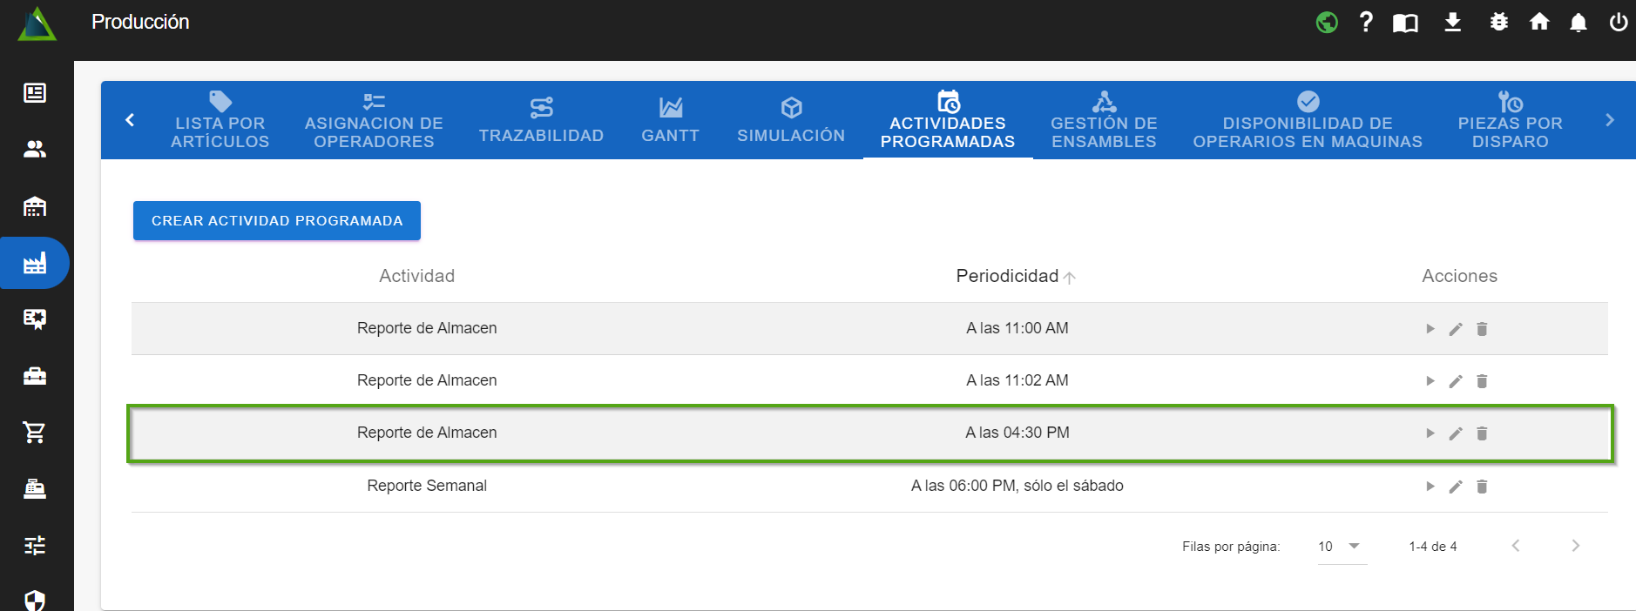Select the Simulación tab

pos(791,120)
